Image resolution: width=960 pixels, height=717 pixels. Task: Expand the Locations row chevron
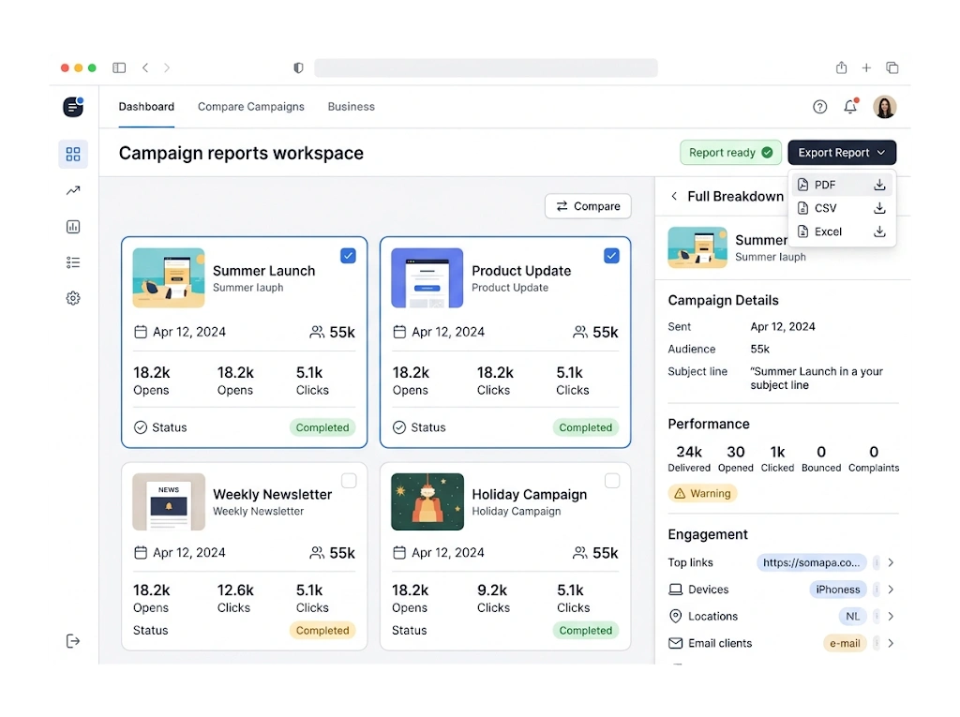(891, 616)
